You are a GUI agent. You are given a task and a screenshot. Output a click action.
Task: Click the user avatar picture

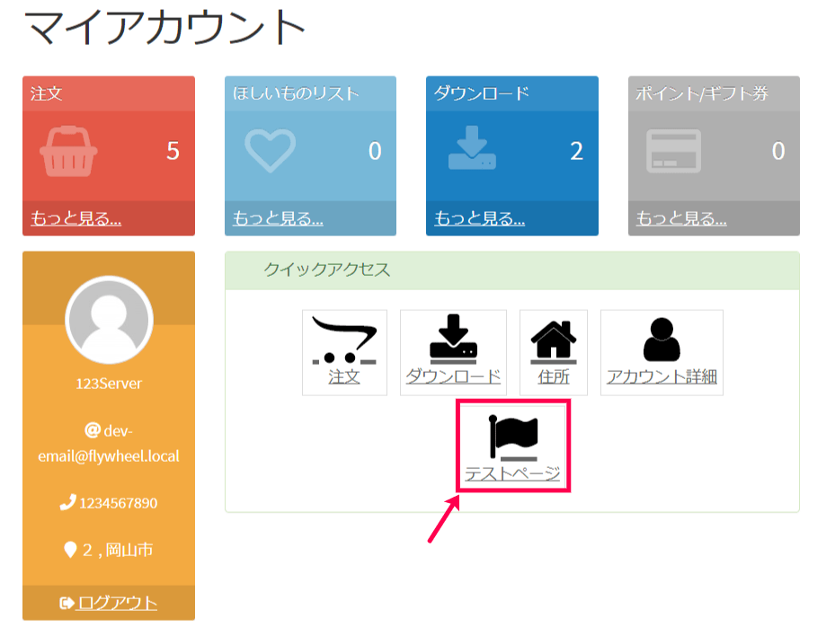109,320
